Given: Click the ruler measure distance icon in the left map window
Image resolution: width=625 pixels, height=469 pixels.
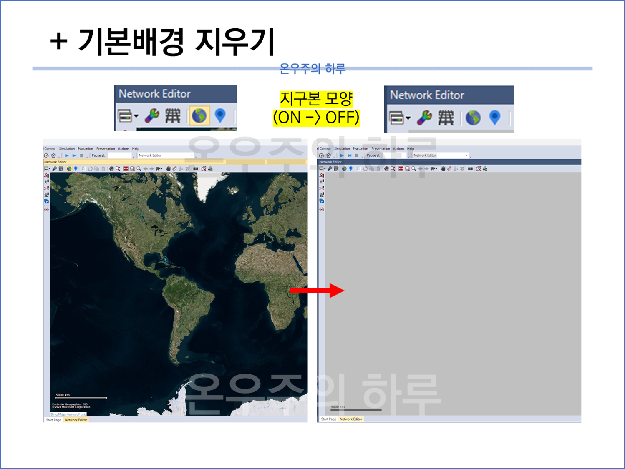Looking at the screenshot, I should click(x=174, y=169).
